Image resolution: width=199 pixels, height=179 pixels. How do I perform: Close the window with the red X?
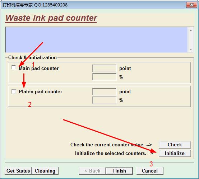click(191, 5)
